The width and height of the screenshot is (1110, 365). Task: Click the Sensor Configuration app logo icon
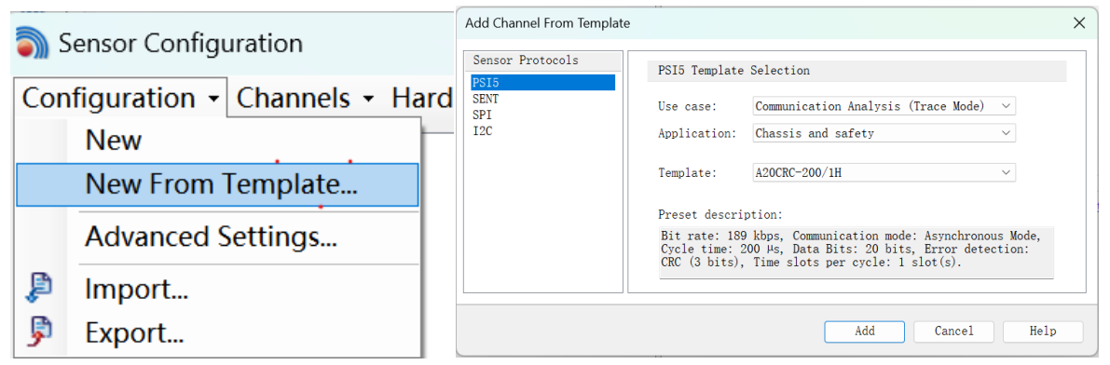[32, 43]
